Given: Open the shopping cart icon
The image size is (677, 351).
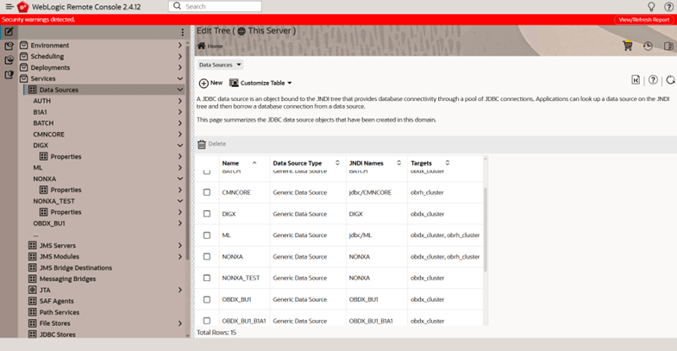Looking at the screenshot, I should click(x=628, y=46).
